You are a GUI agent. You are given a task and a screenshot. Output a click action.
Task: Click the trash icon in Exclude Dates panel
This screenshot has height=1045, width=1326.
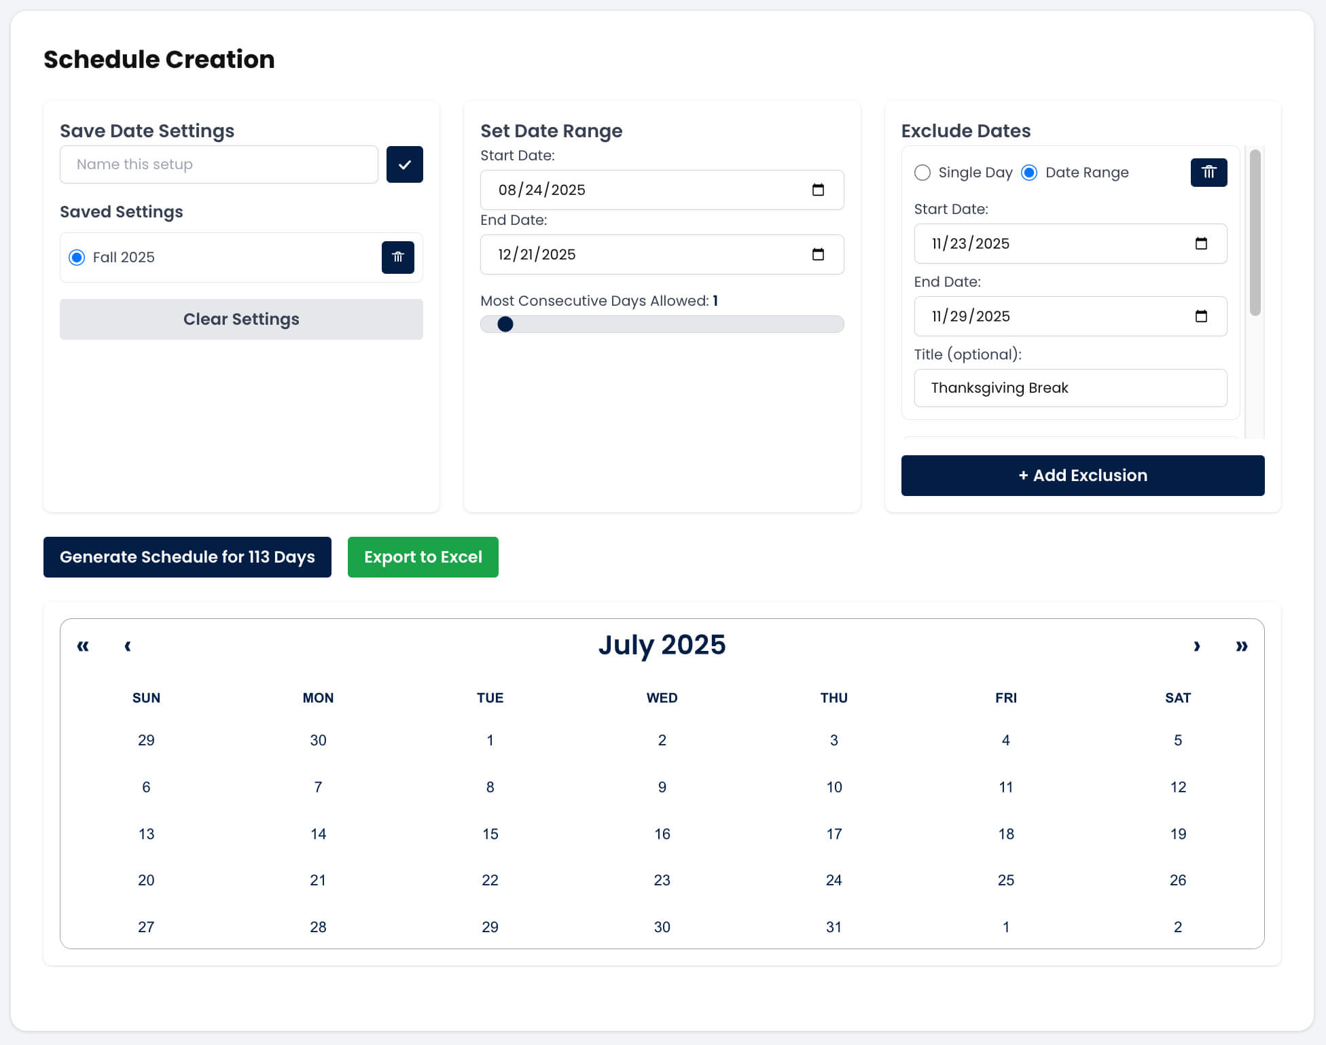pyautogui.click(x=1208, y=173)
